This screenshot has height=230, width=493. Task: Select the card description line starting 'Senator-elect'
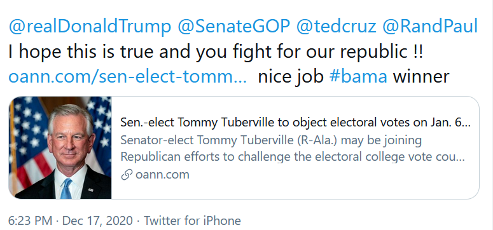[271, 140]
